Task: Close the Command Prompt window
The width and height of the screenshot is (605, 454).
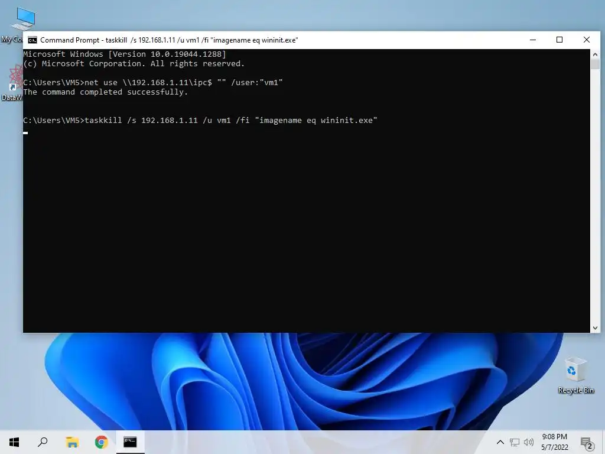Action: tap(587, 40)
